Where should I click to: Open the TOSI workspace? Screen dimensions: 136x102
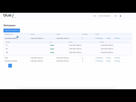point(108,58)
